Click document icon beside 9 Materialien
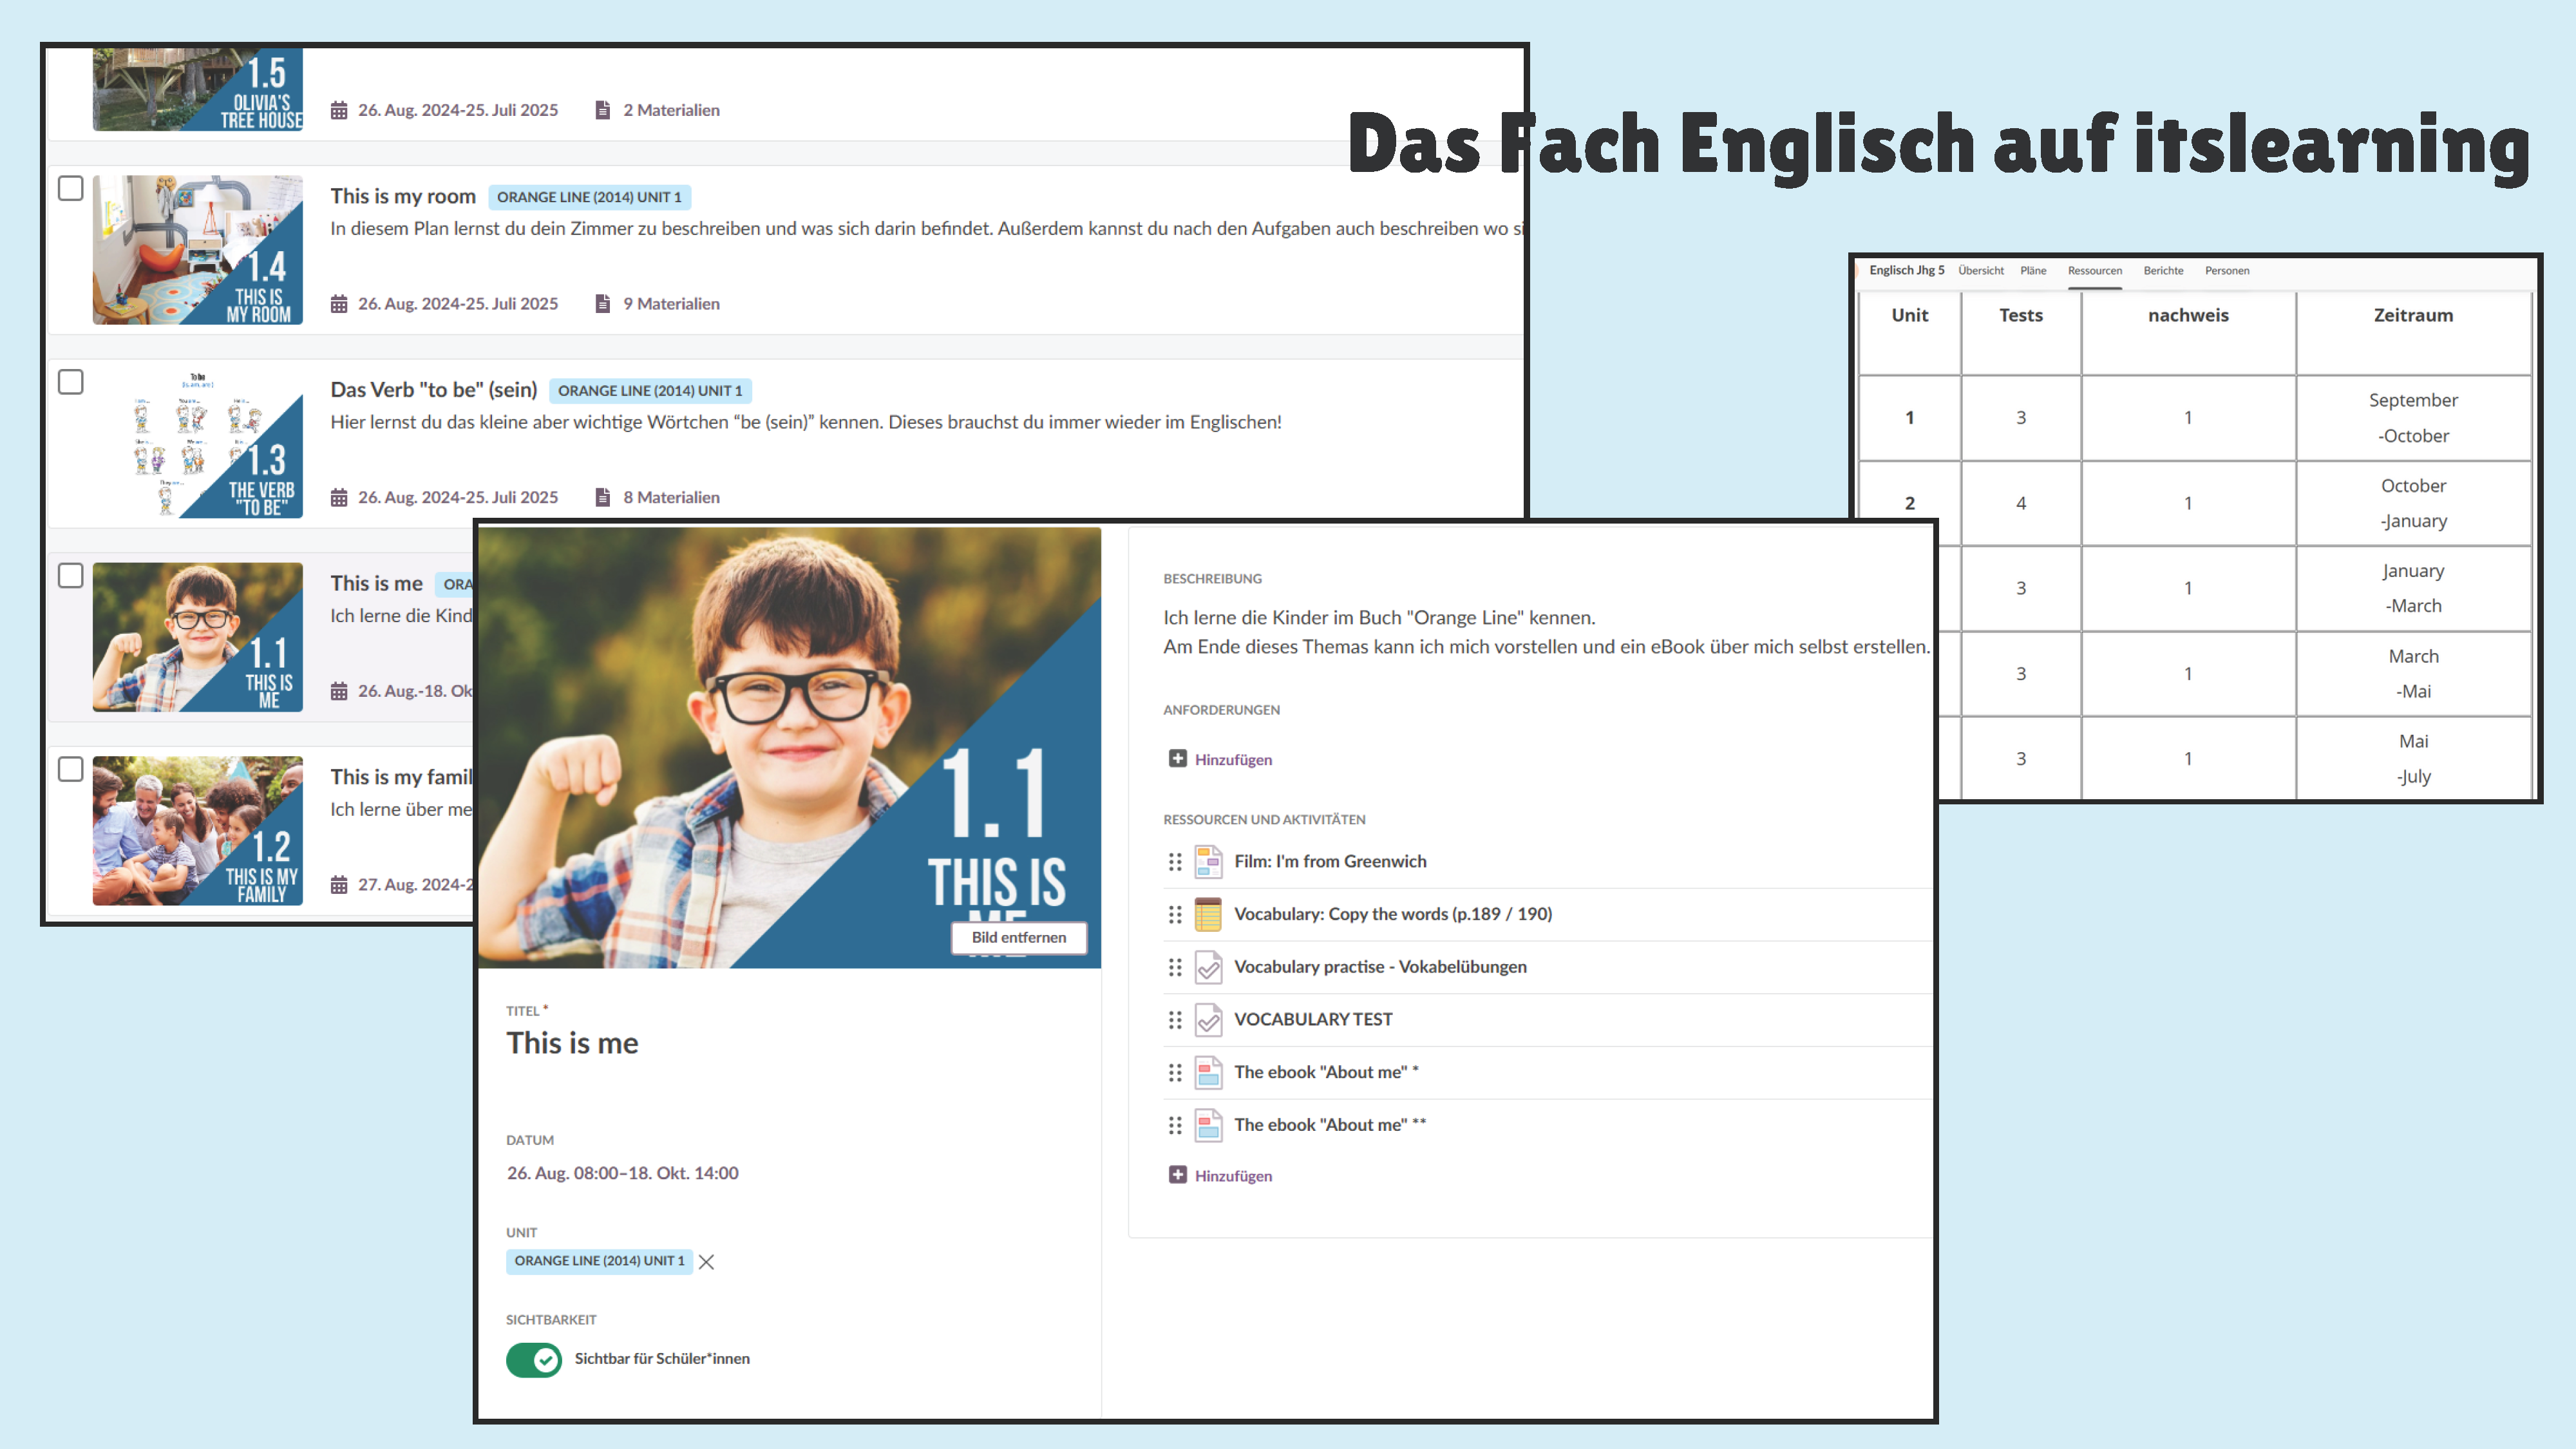This screenshot has height=1449, width=2576. 602,304
